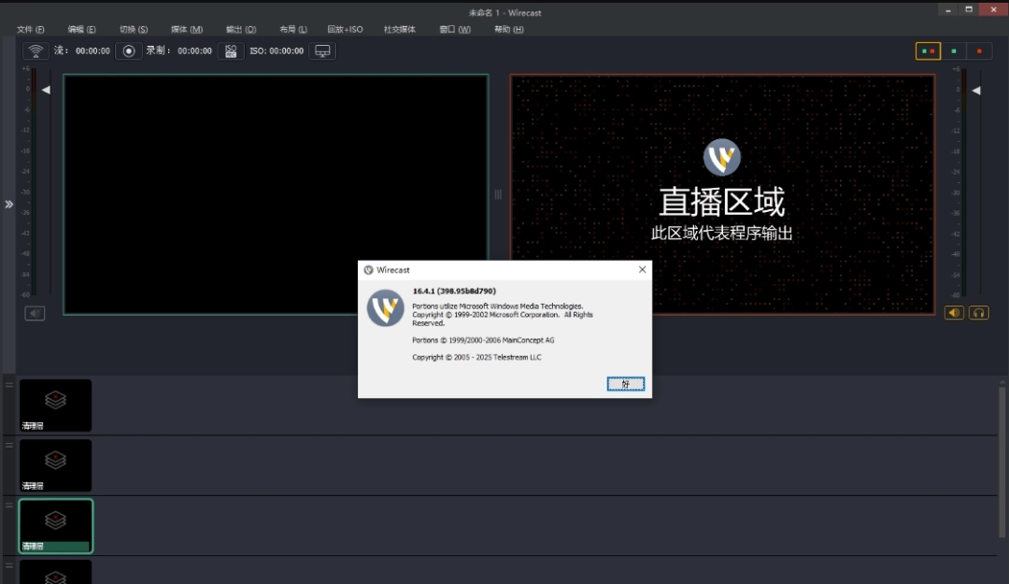Mute the master audio output speaker icon
The image size is (1009, 584).
953,312
